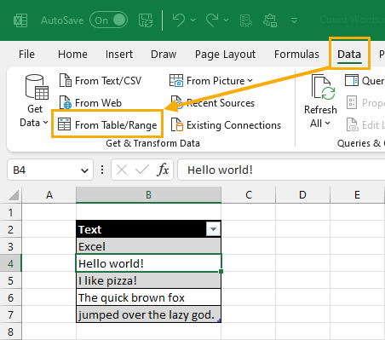This screenshot has width=385, height=340.
Task: Select cell B4 containing Hello world!
Action: pyautogui.click(x=148, y=263)
